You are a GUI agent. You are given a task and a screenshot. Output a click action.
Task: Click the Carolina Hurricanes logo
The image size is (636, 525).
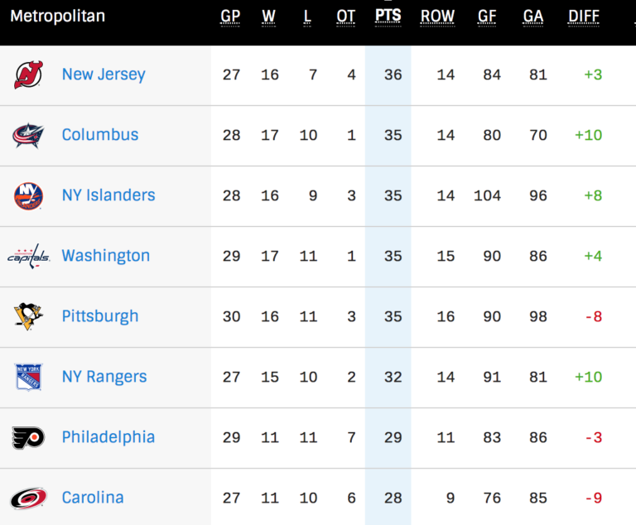coord(29,498)
